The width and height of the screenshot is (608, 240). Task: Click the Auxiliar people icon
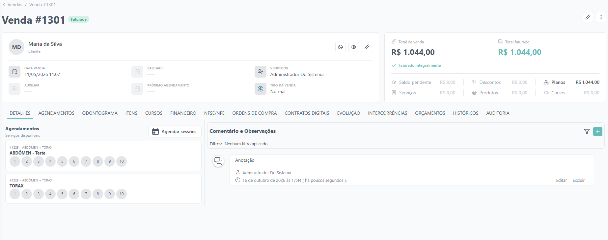pyautogui.click(x=14, y=89)
